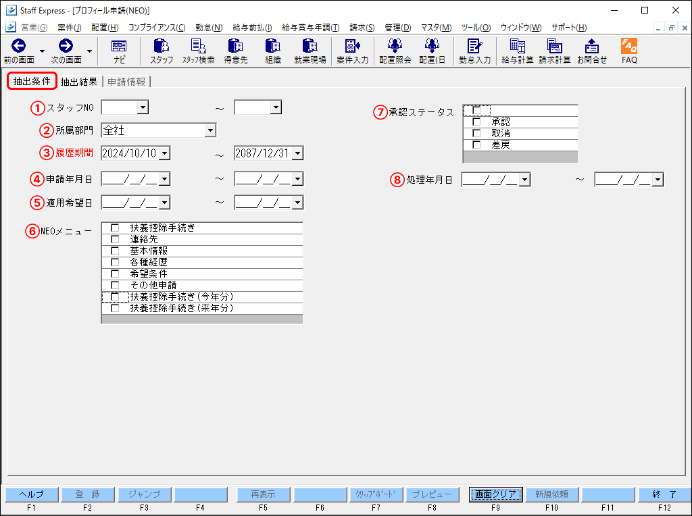This screenshot has height=516, width=692.
Task: Check 取消 in the approval status list
Action: click(476, 134)
